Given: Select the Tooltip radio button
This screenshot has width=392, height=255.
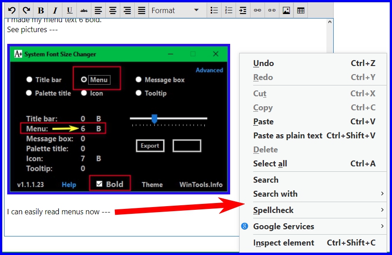Looking at the screenshot, I should 138,93.
